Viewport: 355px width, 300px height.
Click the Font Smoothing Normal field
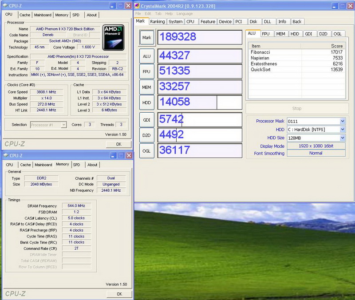[316, 154]
